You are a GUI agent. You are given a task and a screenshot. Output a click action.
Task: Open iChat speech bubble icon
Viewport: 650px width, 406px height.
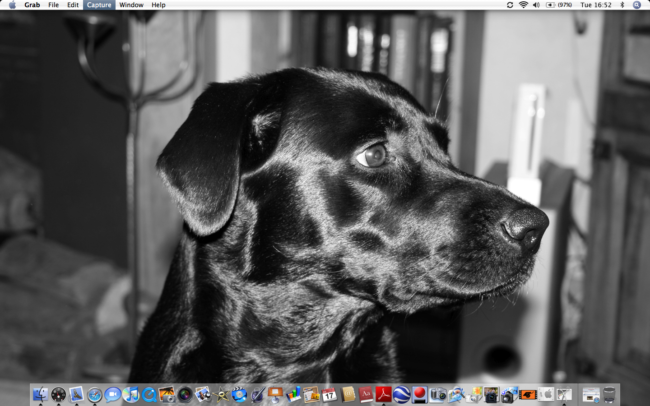113,395
